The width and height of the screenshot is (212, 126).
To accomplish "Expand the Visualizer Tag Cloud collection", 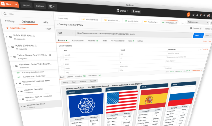I will tap(22, 107).
